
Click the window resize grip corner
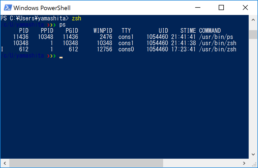coord(254,164)
